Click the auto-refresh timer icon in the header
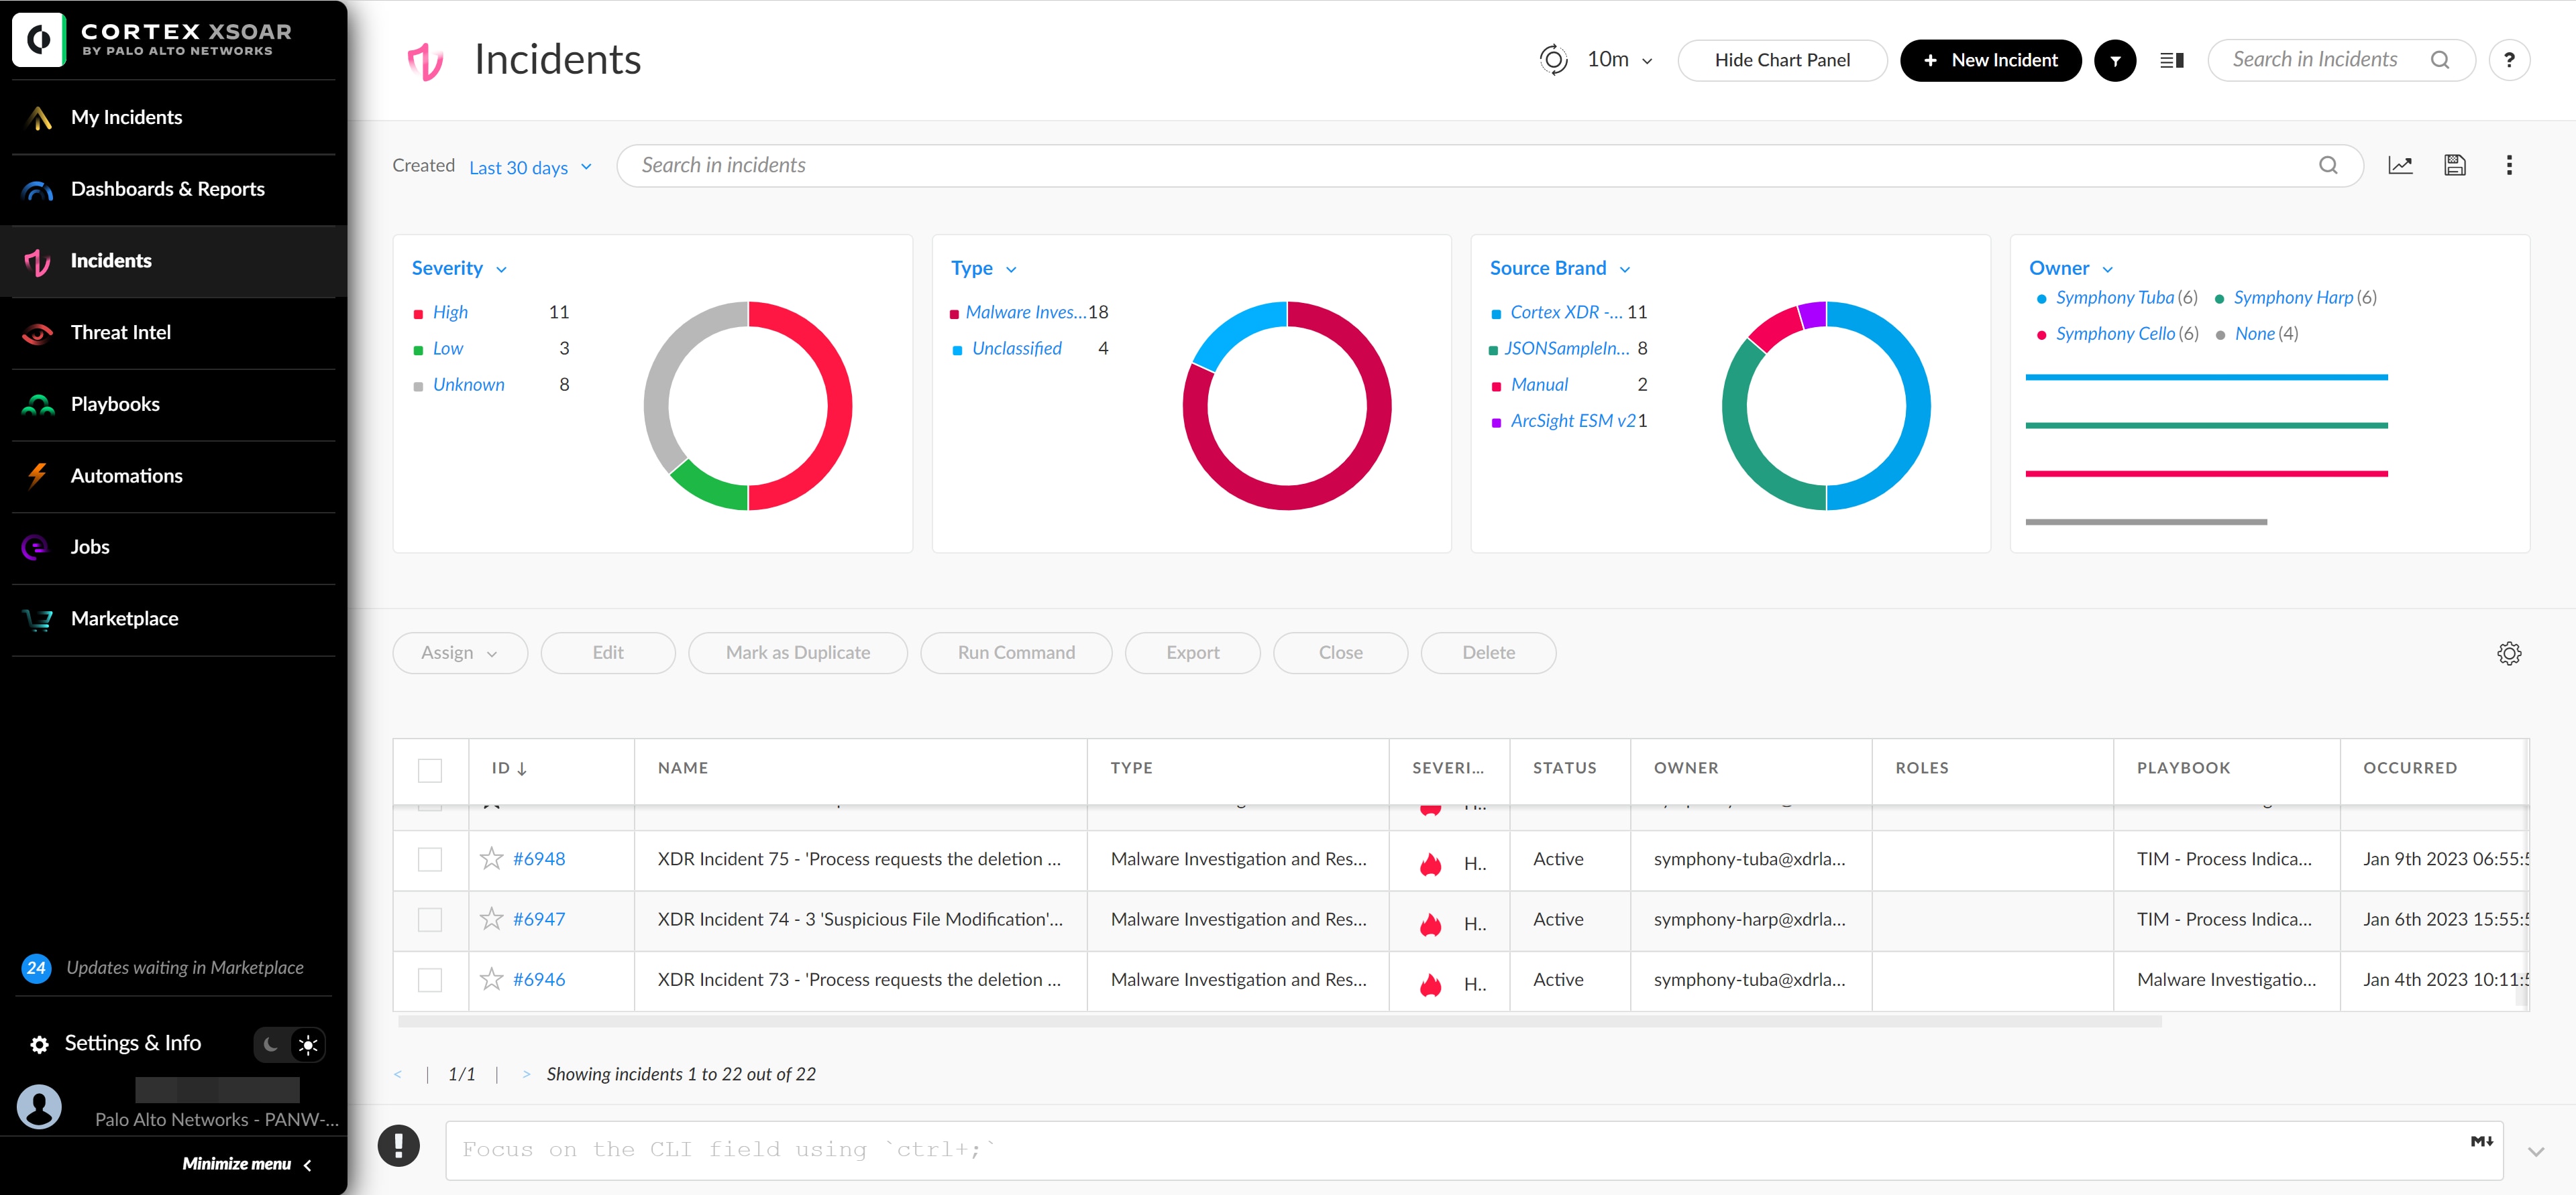The image size is (2576, 1195). 1553,60
